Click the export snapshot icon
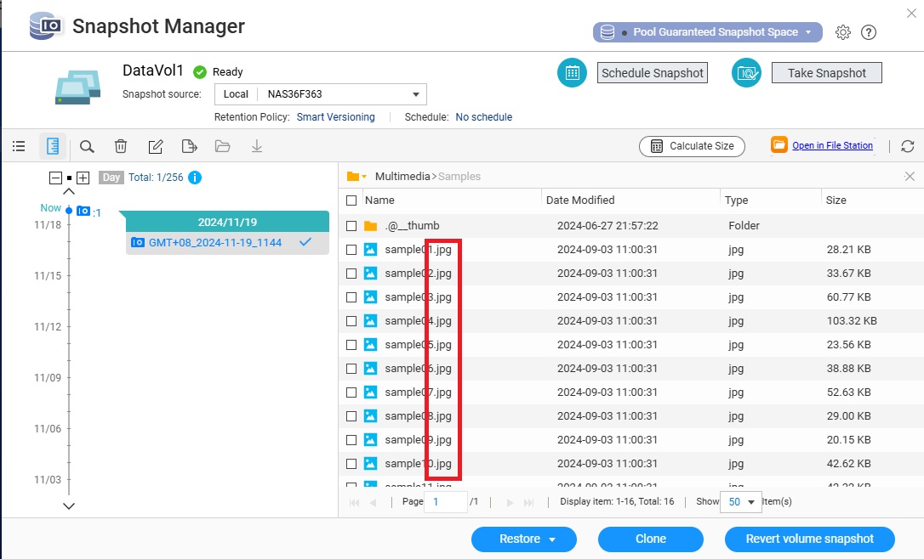924x559 pixels. coord(189,146)
